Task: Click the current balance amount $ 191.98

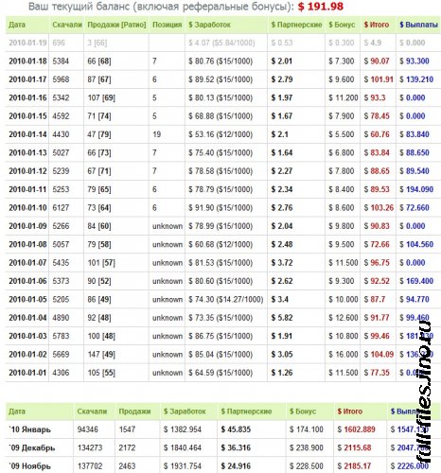Action: [321, 7]
